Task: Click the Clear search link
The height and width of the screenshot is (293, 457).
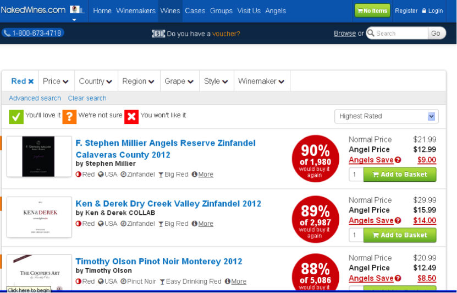Action: 87,99
